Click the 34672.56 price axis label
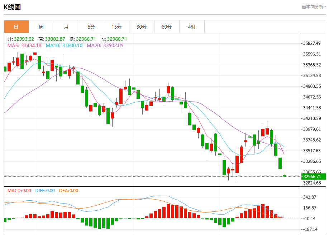The height and width of the screenshot is (235, 329). (x=312, y=97)
